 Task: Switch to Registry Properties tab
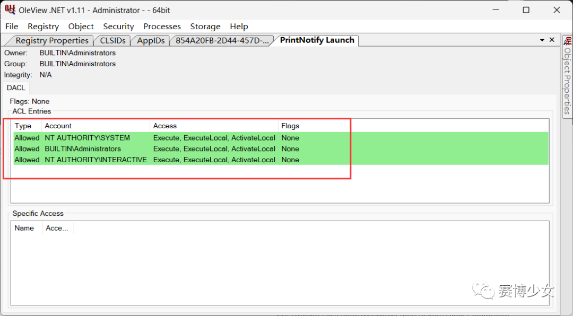(51, 40)
